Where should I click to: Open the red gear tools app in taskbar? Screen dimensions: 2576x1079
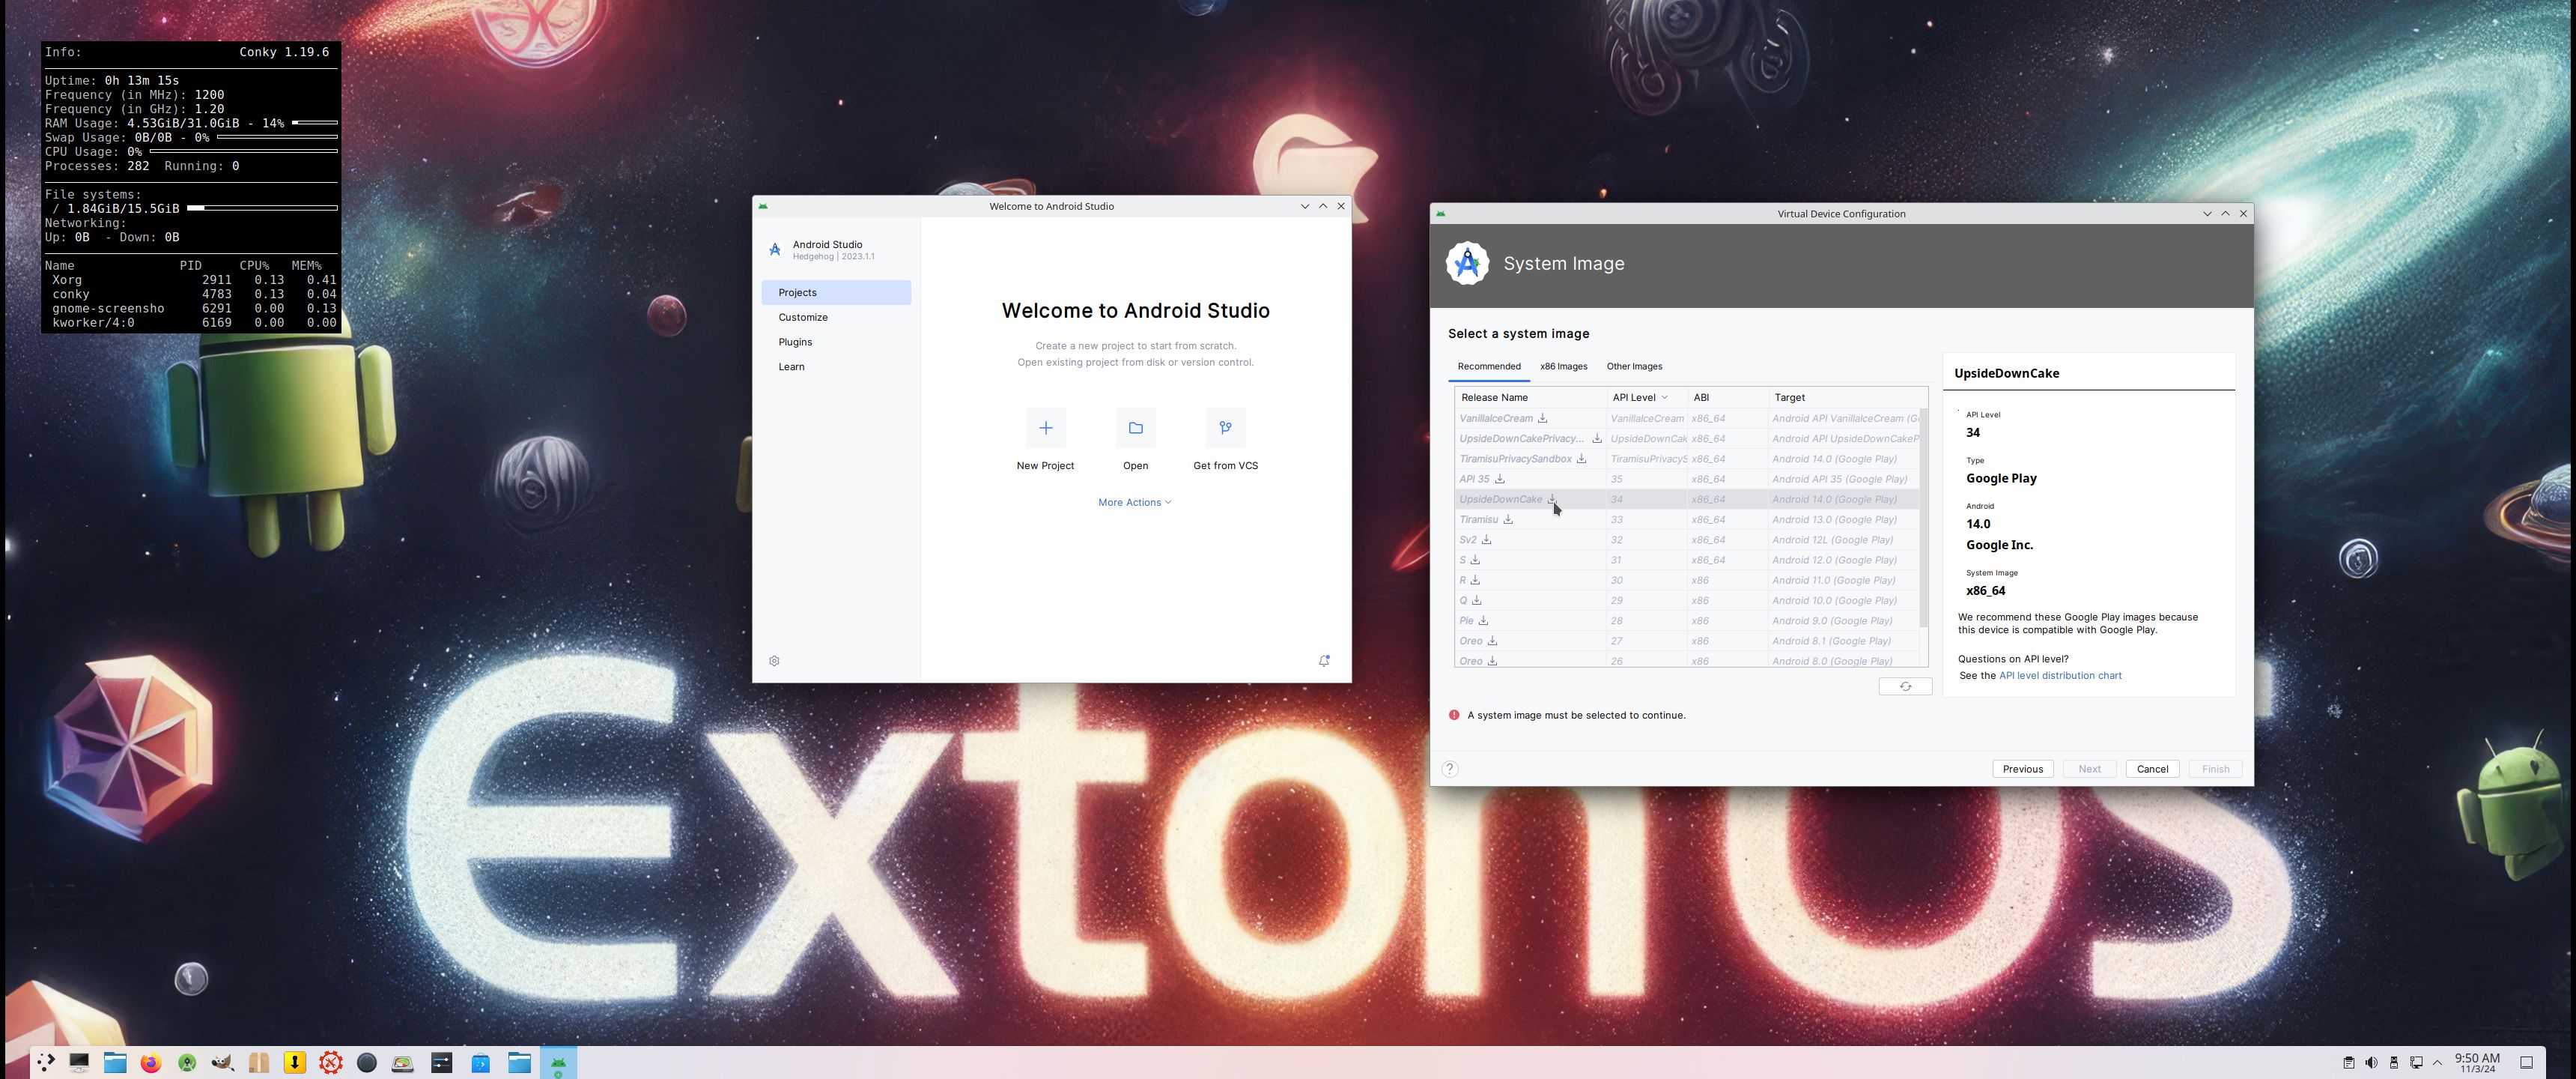point(331,1063)
